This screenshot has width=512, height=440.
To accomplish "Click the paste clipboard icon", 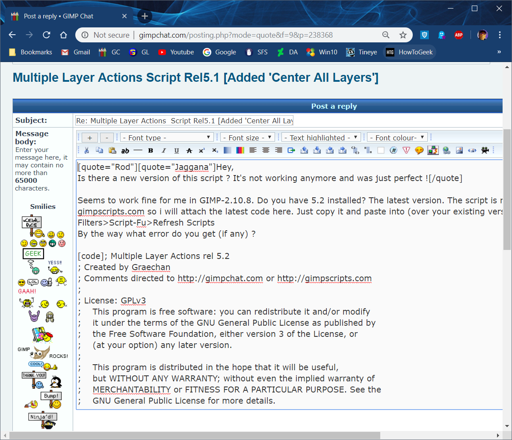I will click(x=112, y=150).
